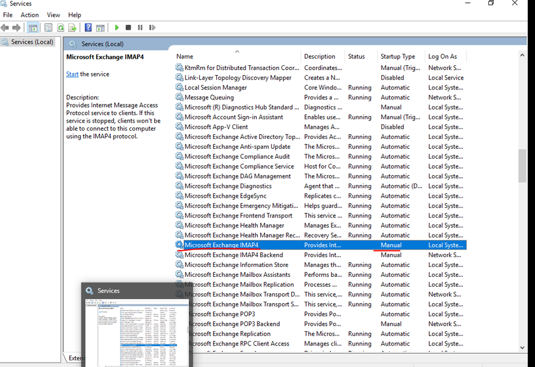This screenshot has height=367, width=535.
Task: Click the Start link for the service
Action: tap(72, 74)
